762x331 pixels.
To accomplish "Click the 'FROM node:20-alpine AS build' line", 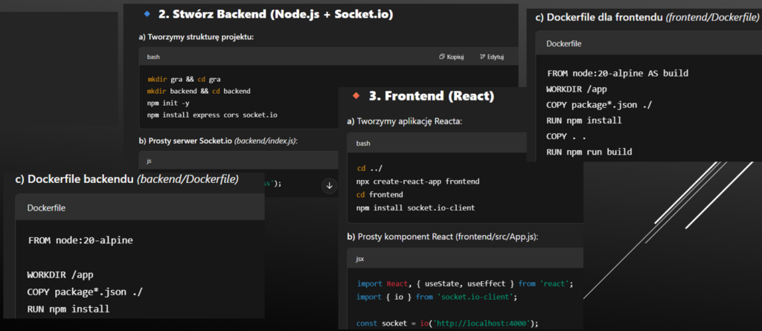I will pyautogui.click(x=617, y=73).
